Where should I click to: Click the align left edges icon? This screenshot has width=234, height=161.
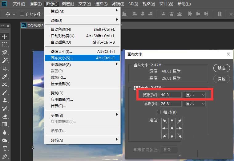[135, 14]
